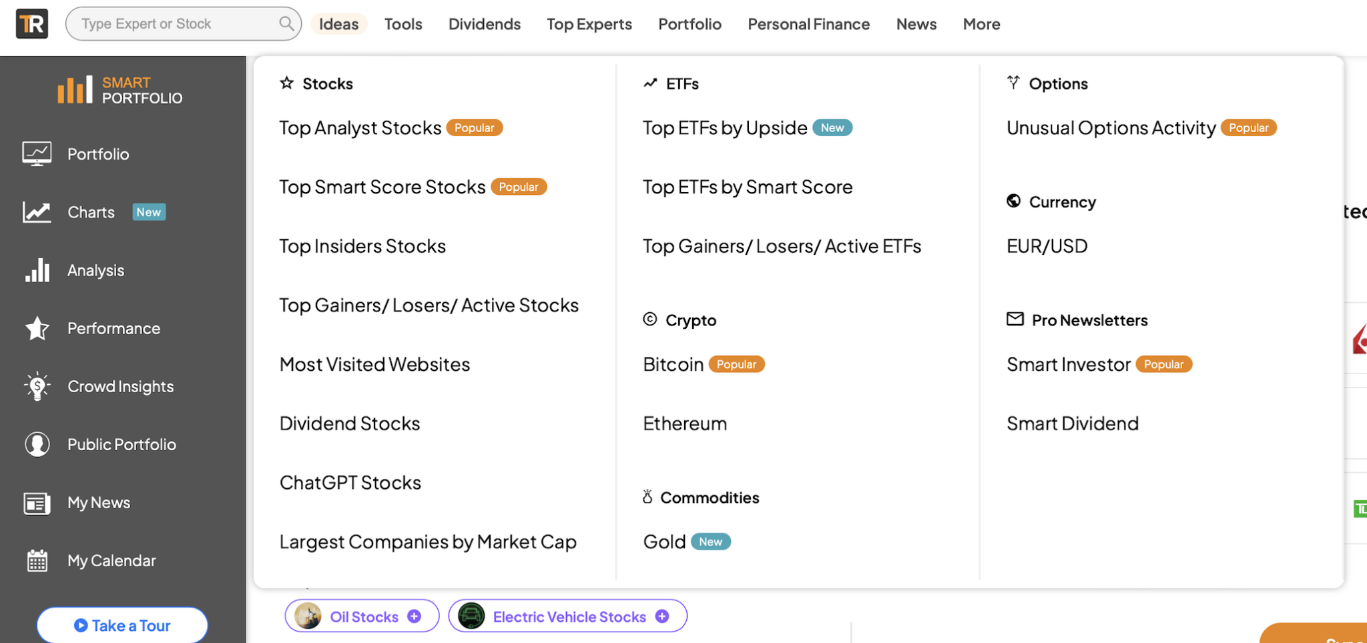Viewport: 1367px width, 643px height.
Task: Open the Tools navigation menu
Action: point(403,24)
